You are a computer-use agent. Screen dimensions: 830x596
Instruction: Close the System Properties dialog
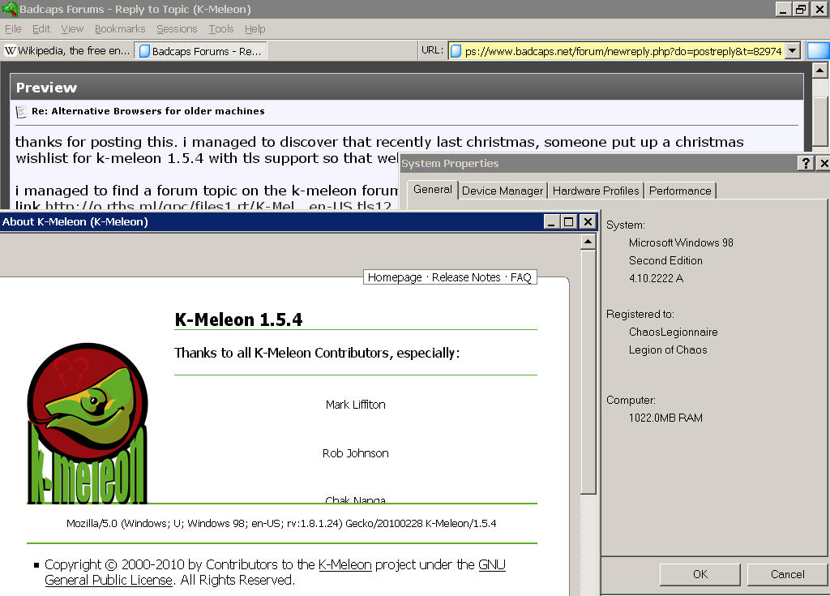click(824, 163)
